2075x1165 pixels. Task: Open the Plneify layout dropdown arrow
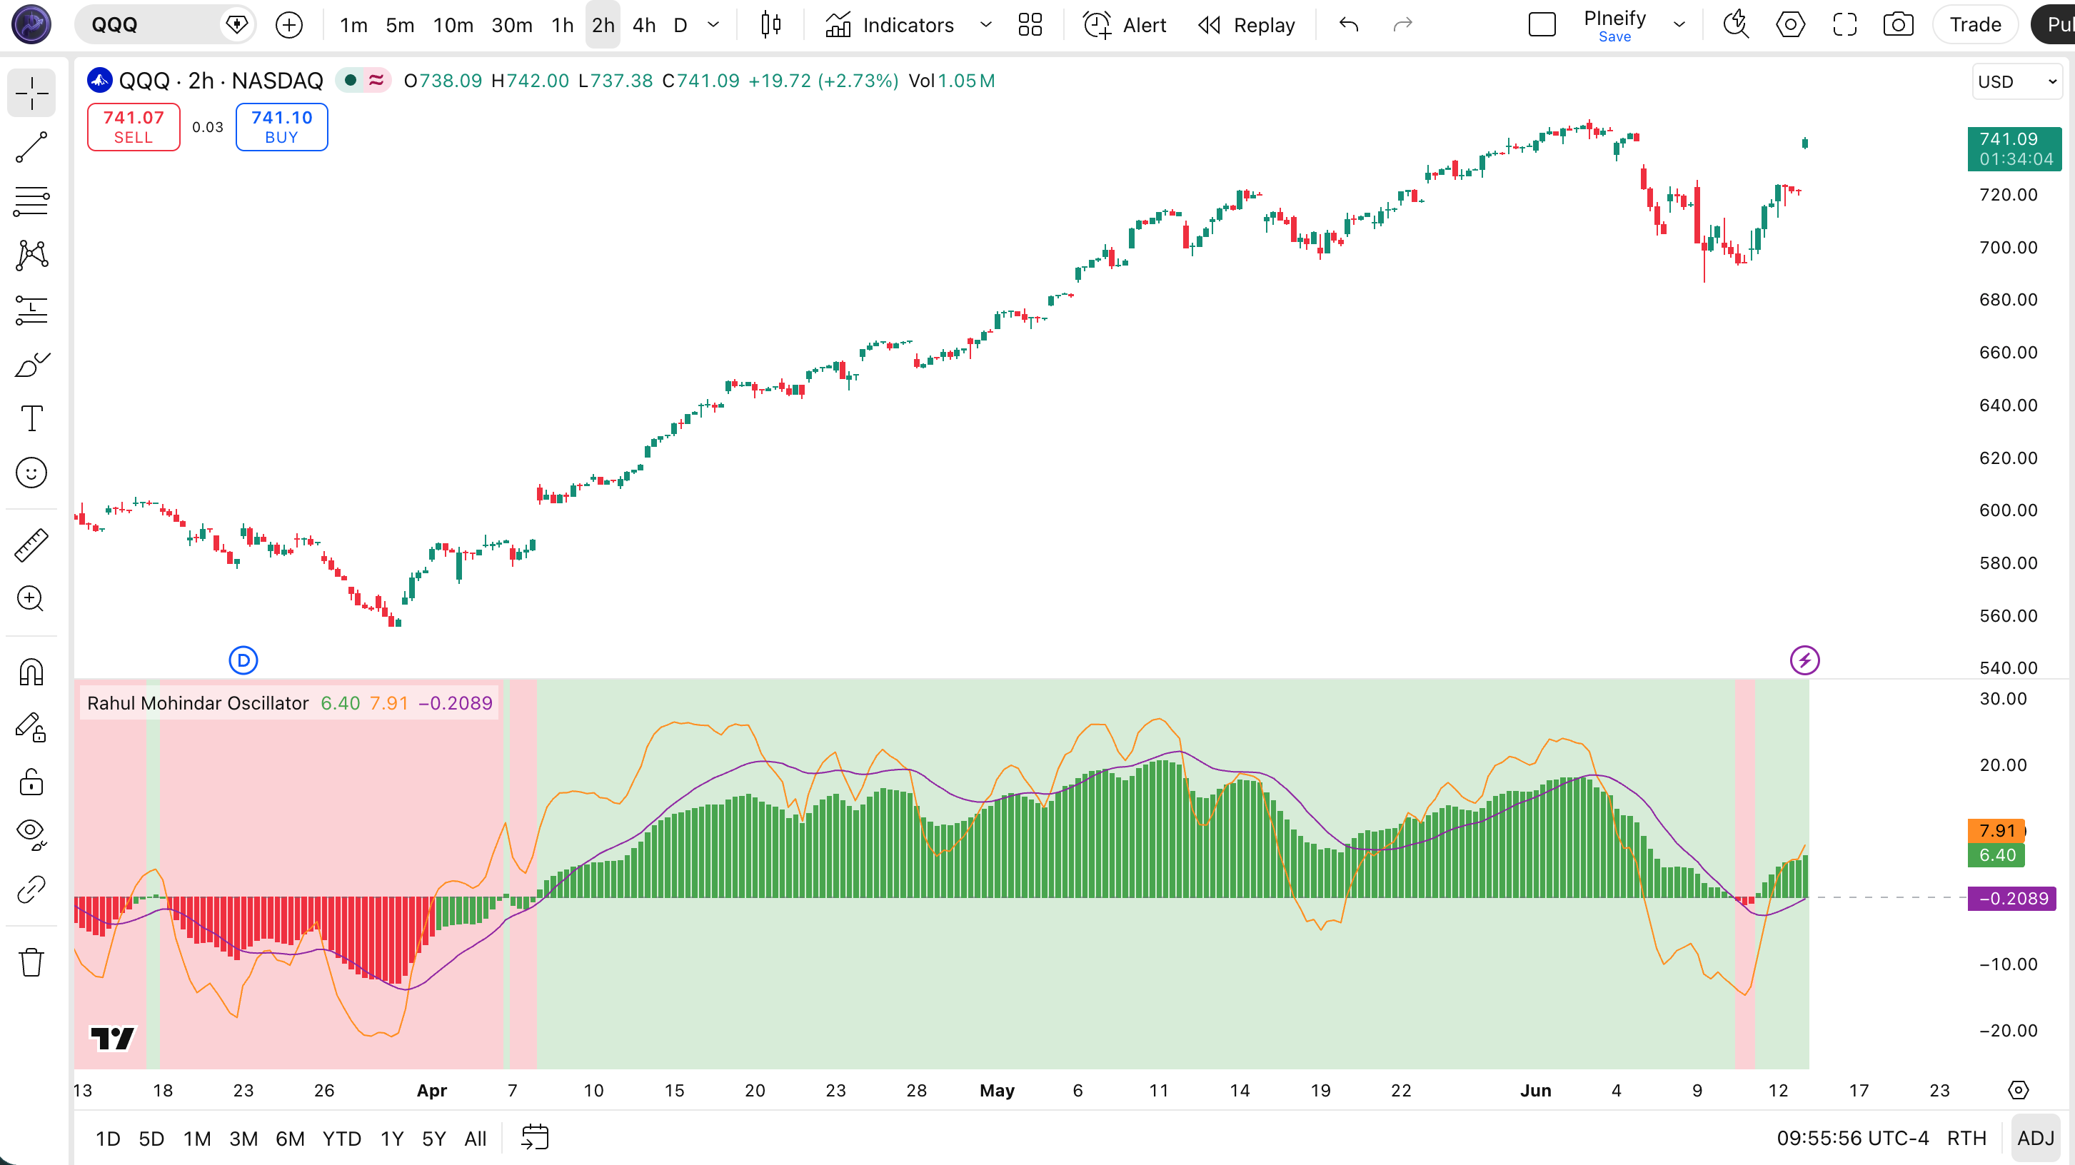pos(1679,25)
